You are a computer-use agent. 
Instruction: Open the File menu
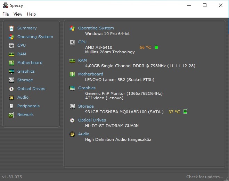pos(6,14)
